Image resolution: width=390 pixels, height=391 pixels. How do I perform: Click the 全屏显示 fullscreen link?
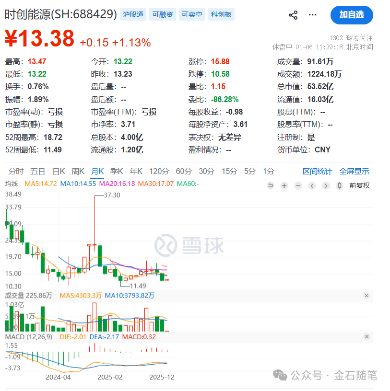[x=354, y=172]
